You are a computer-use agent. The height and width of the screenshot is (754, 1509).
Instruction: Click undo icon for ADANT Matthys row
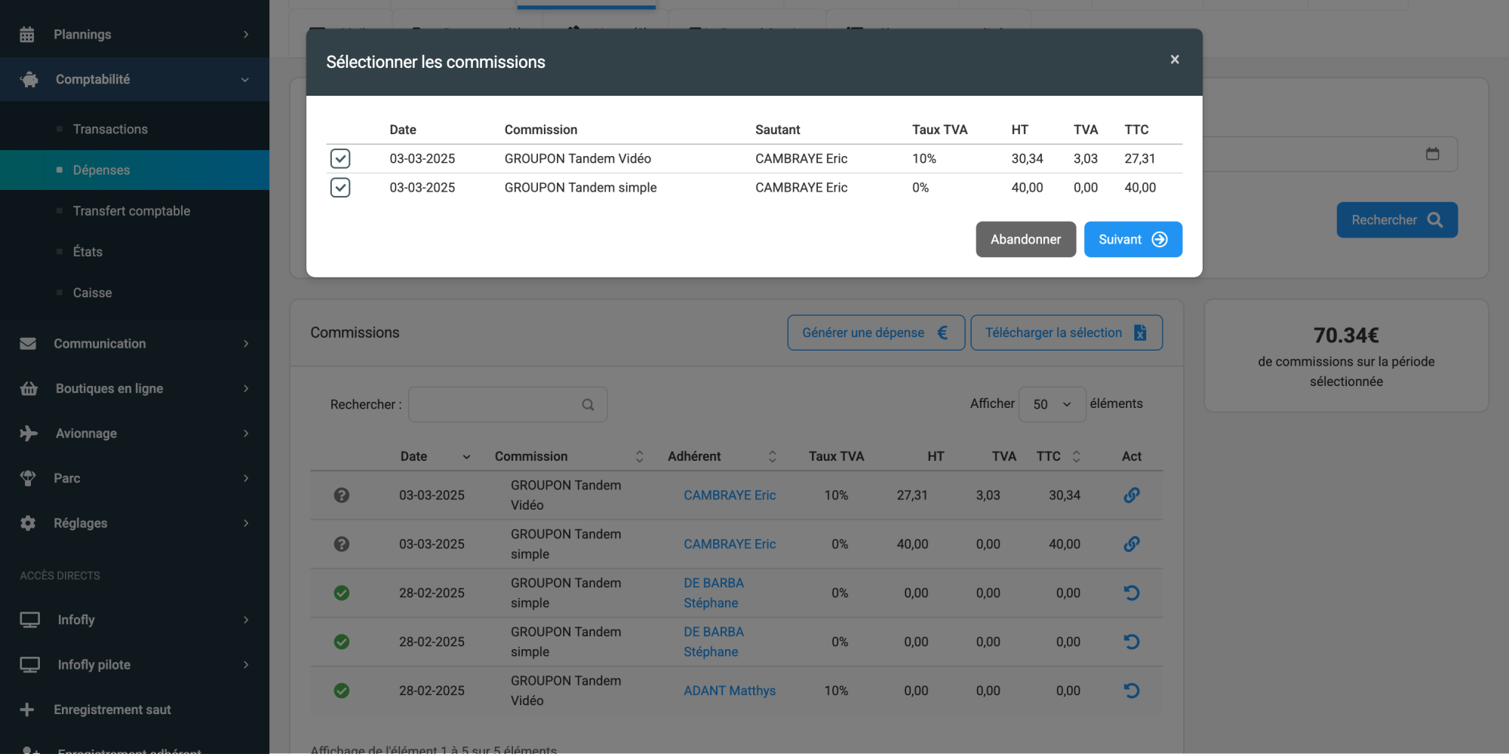tap(1132, 691)
